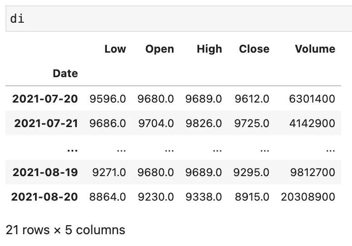Click the Date index label
352x246 pixels.
65,74
